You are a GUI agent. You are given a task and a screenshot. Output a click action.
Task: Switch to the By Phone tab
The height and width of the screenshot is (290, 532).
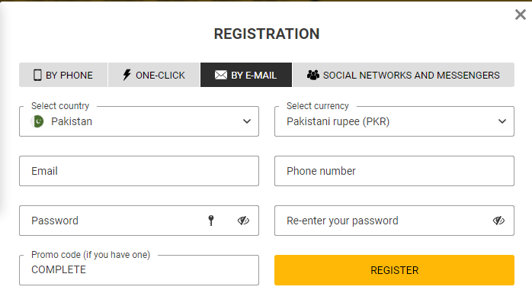coord(63,75)
